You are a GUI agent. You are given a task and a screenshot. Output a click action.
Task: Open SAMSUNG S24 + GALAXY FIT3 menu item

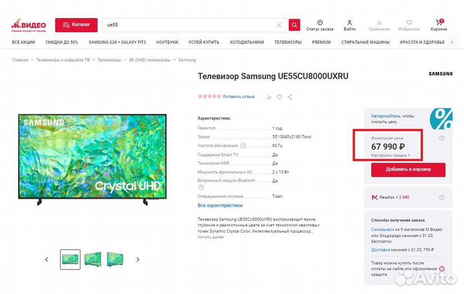[117, 43]
